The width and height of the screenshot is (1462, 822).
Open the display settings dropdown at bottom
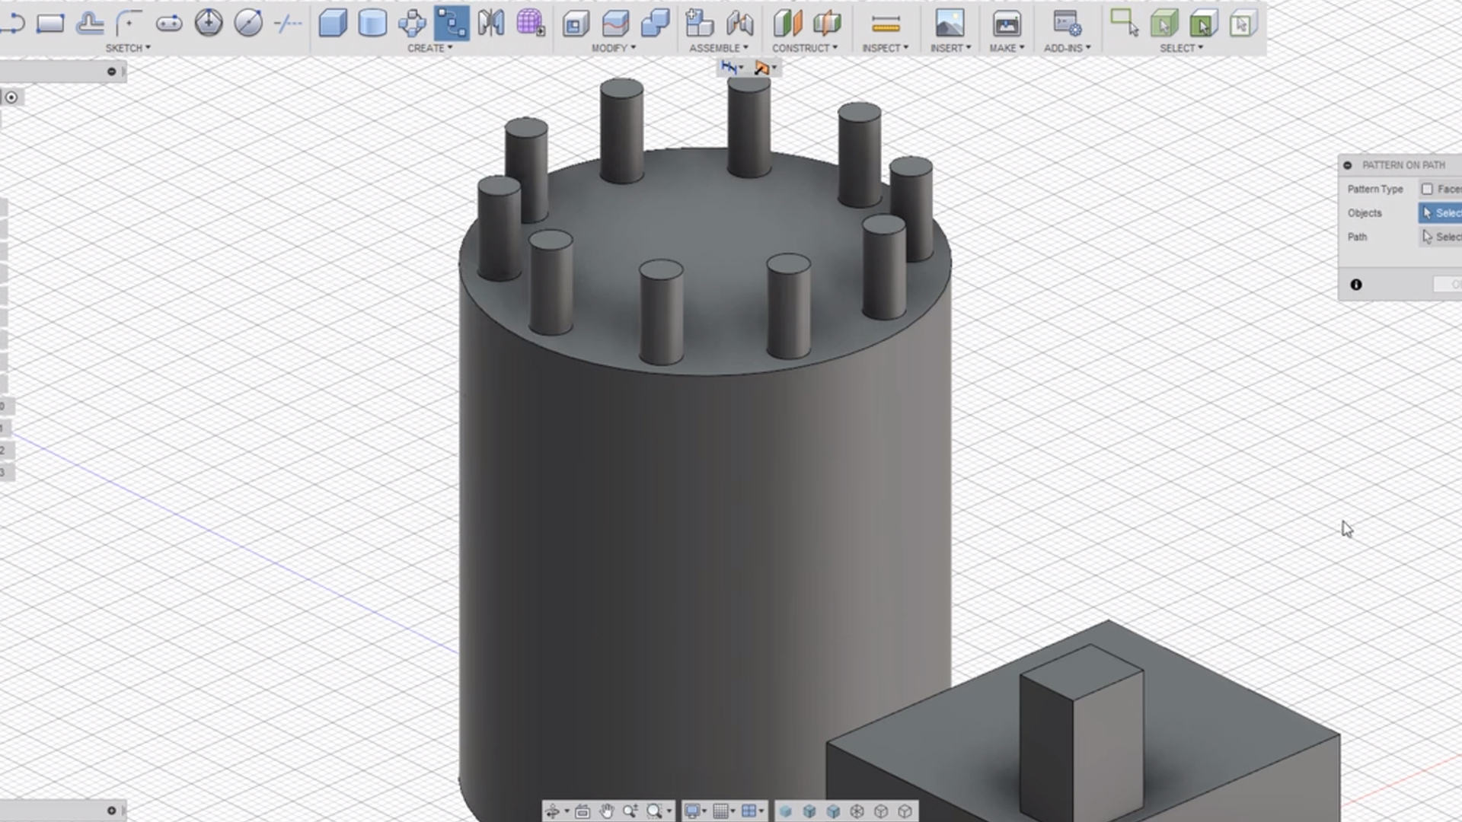pyautogui.click(x=695, y=811)
